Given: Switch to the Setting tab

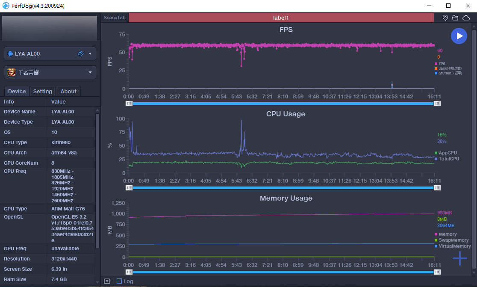Looking at the screenshot, I should (43, 91).
